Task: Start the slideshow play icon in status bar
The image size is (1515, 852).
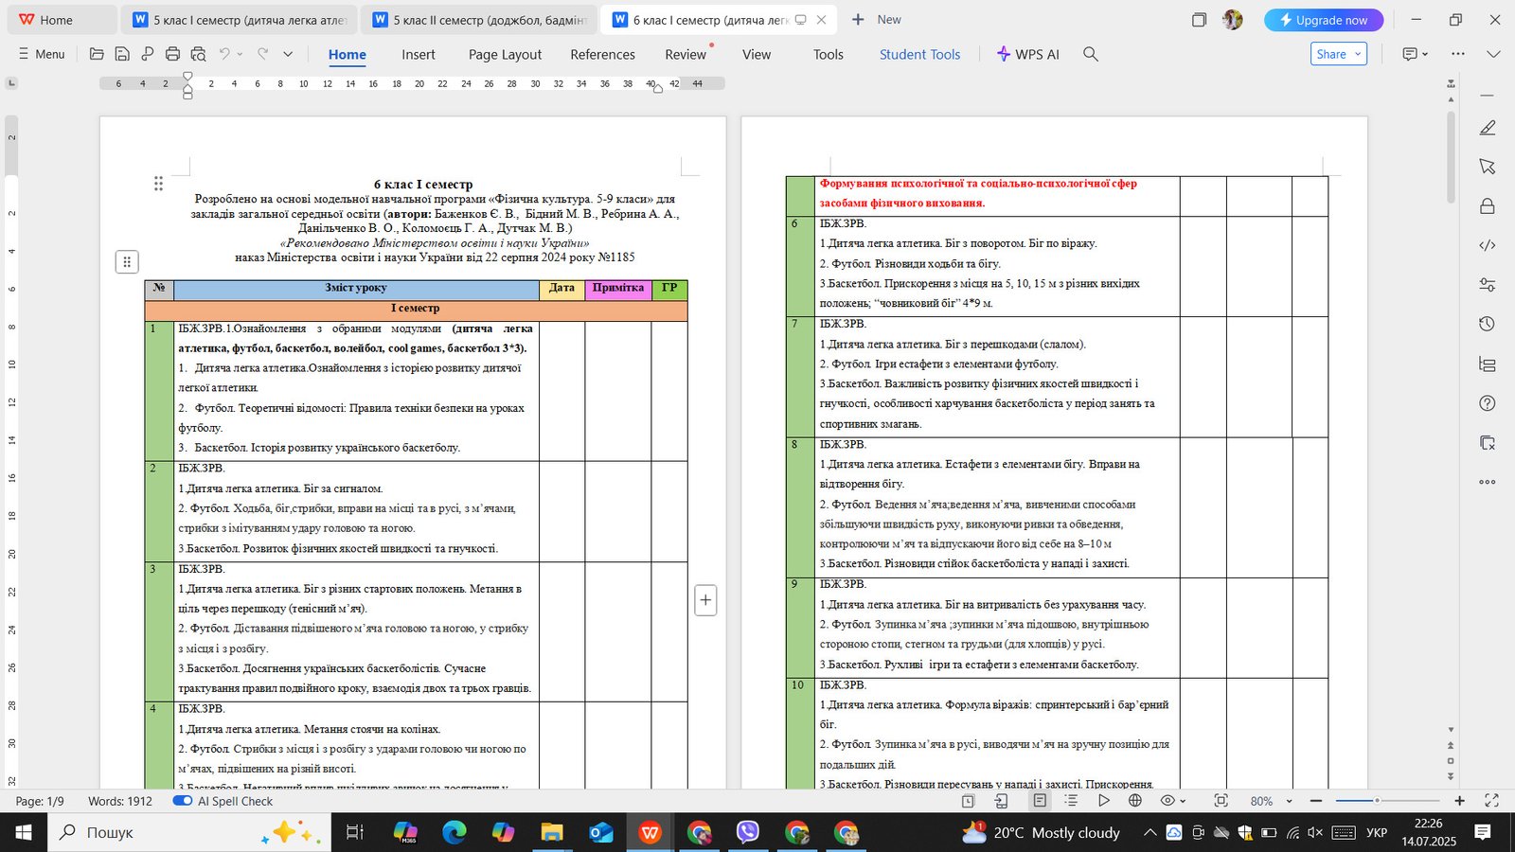Action: click(x=1103, y=801)
